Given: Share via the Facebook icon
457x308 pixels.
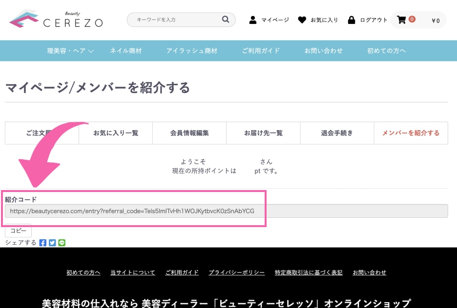Looking at the screenshot, I should point(43,243).
